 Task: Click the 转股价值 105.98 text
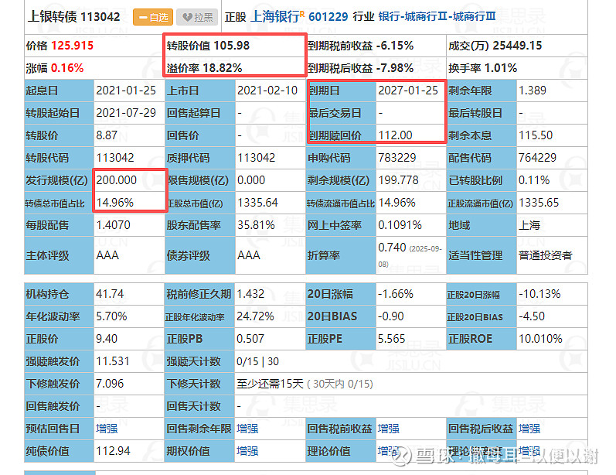208,46
